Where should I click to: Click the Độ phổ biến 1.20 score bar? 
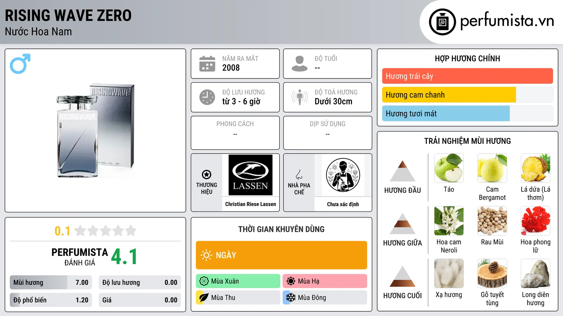click(51, 300)
